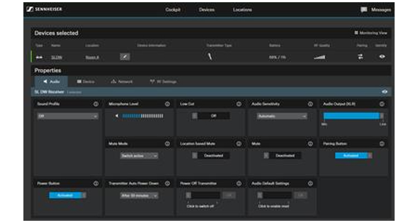418x223 pixels.
Task: Open info icon for Sound Profile
Action: (96, 104)
